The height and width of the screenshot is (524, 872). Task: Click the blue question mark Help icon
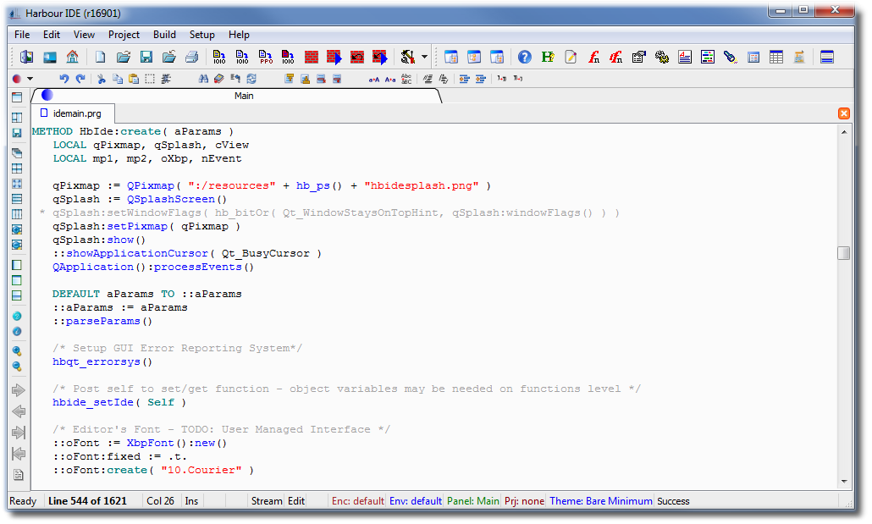pos(525,58)
